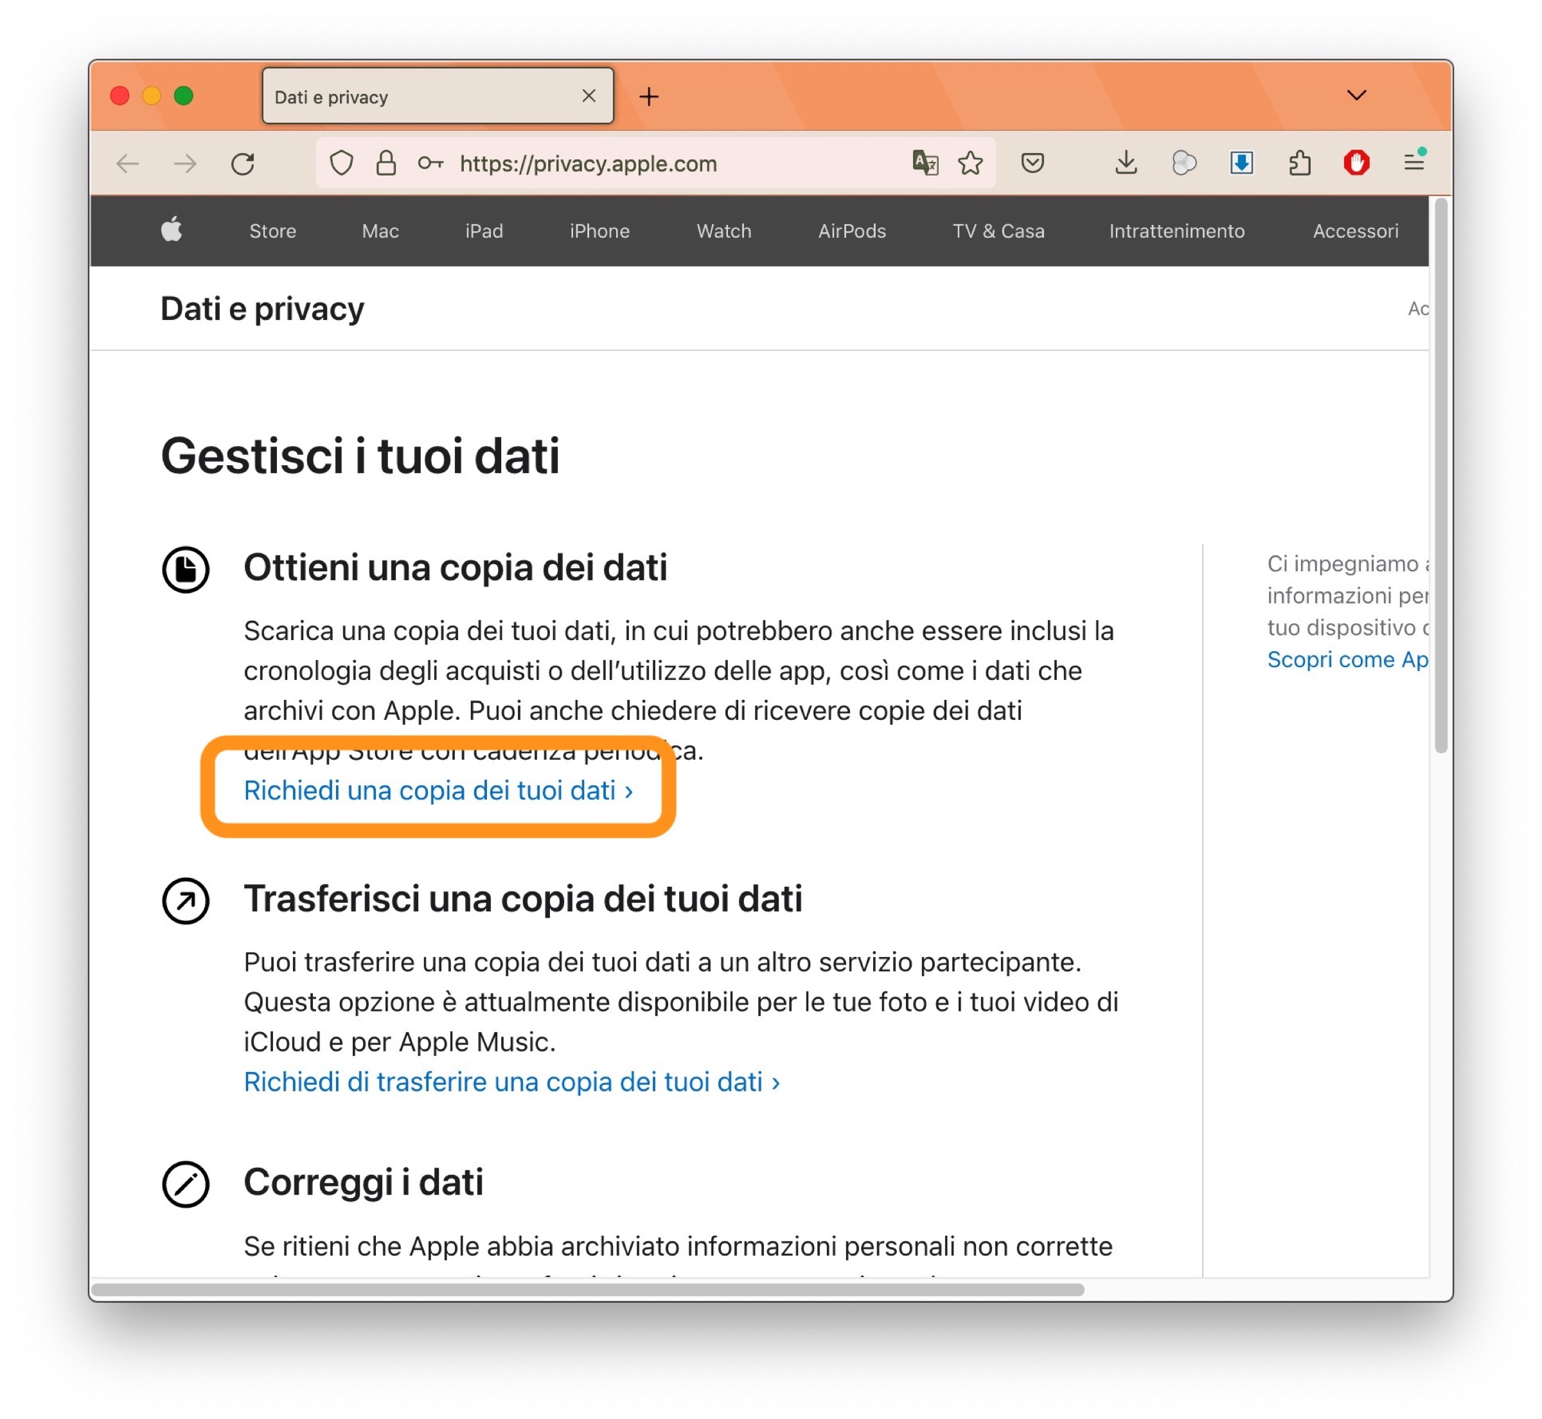Screen dimensions: 1542x1419
Task: Click the horizontal scrollbar at the bottom
Action: tap(587, 1290)
